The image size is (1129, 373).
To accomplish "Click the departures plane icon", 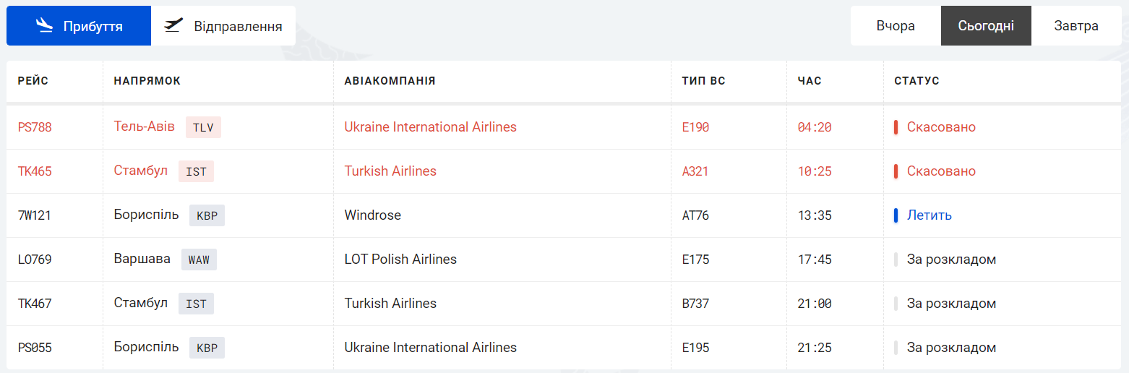I will coord(173,26).
